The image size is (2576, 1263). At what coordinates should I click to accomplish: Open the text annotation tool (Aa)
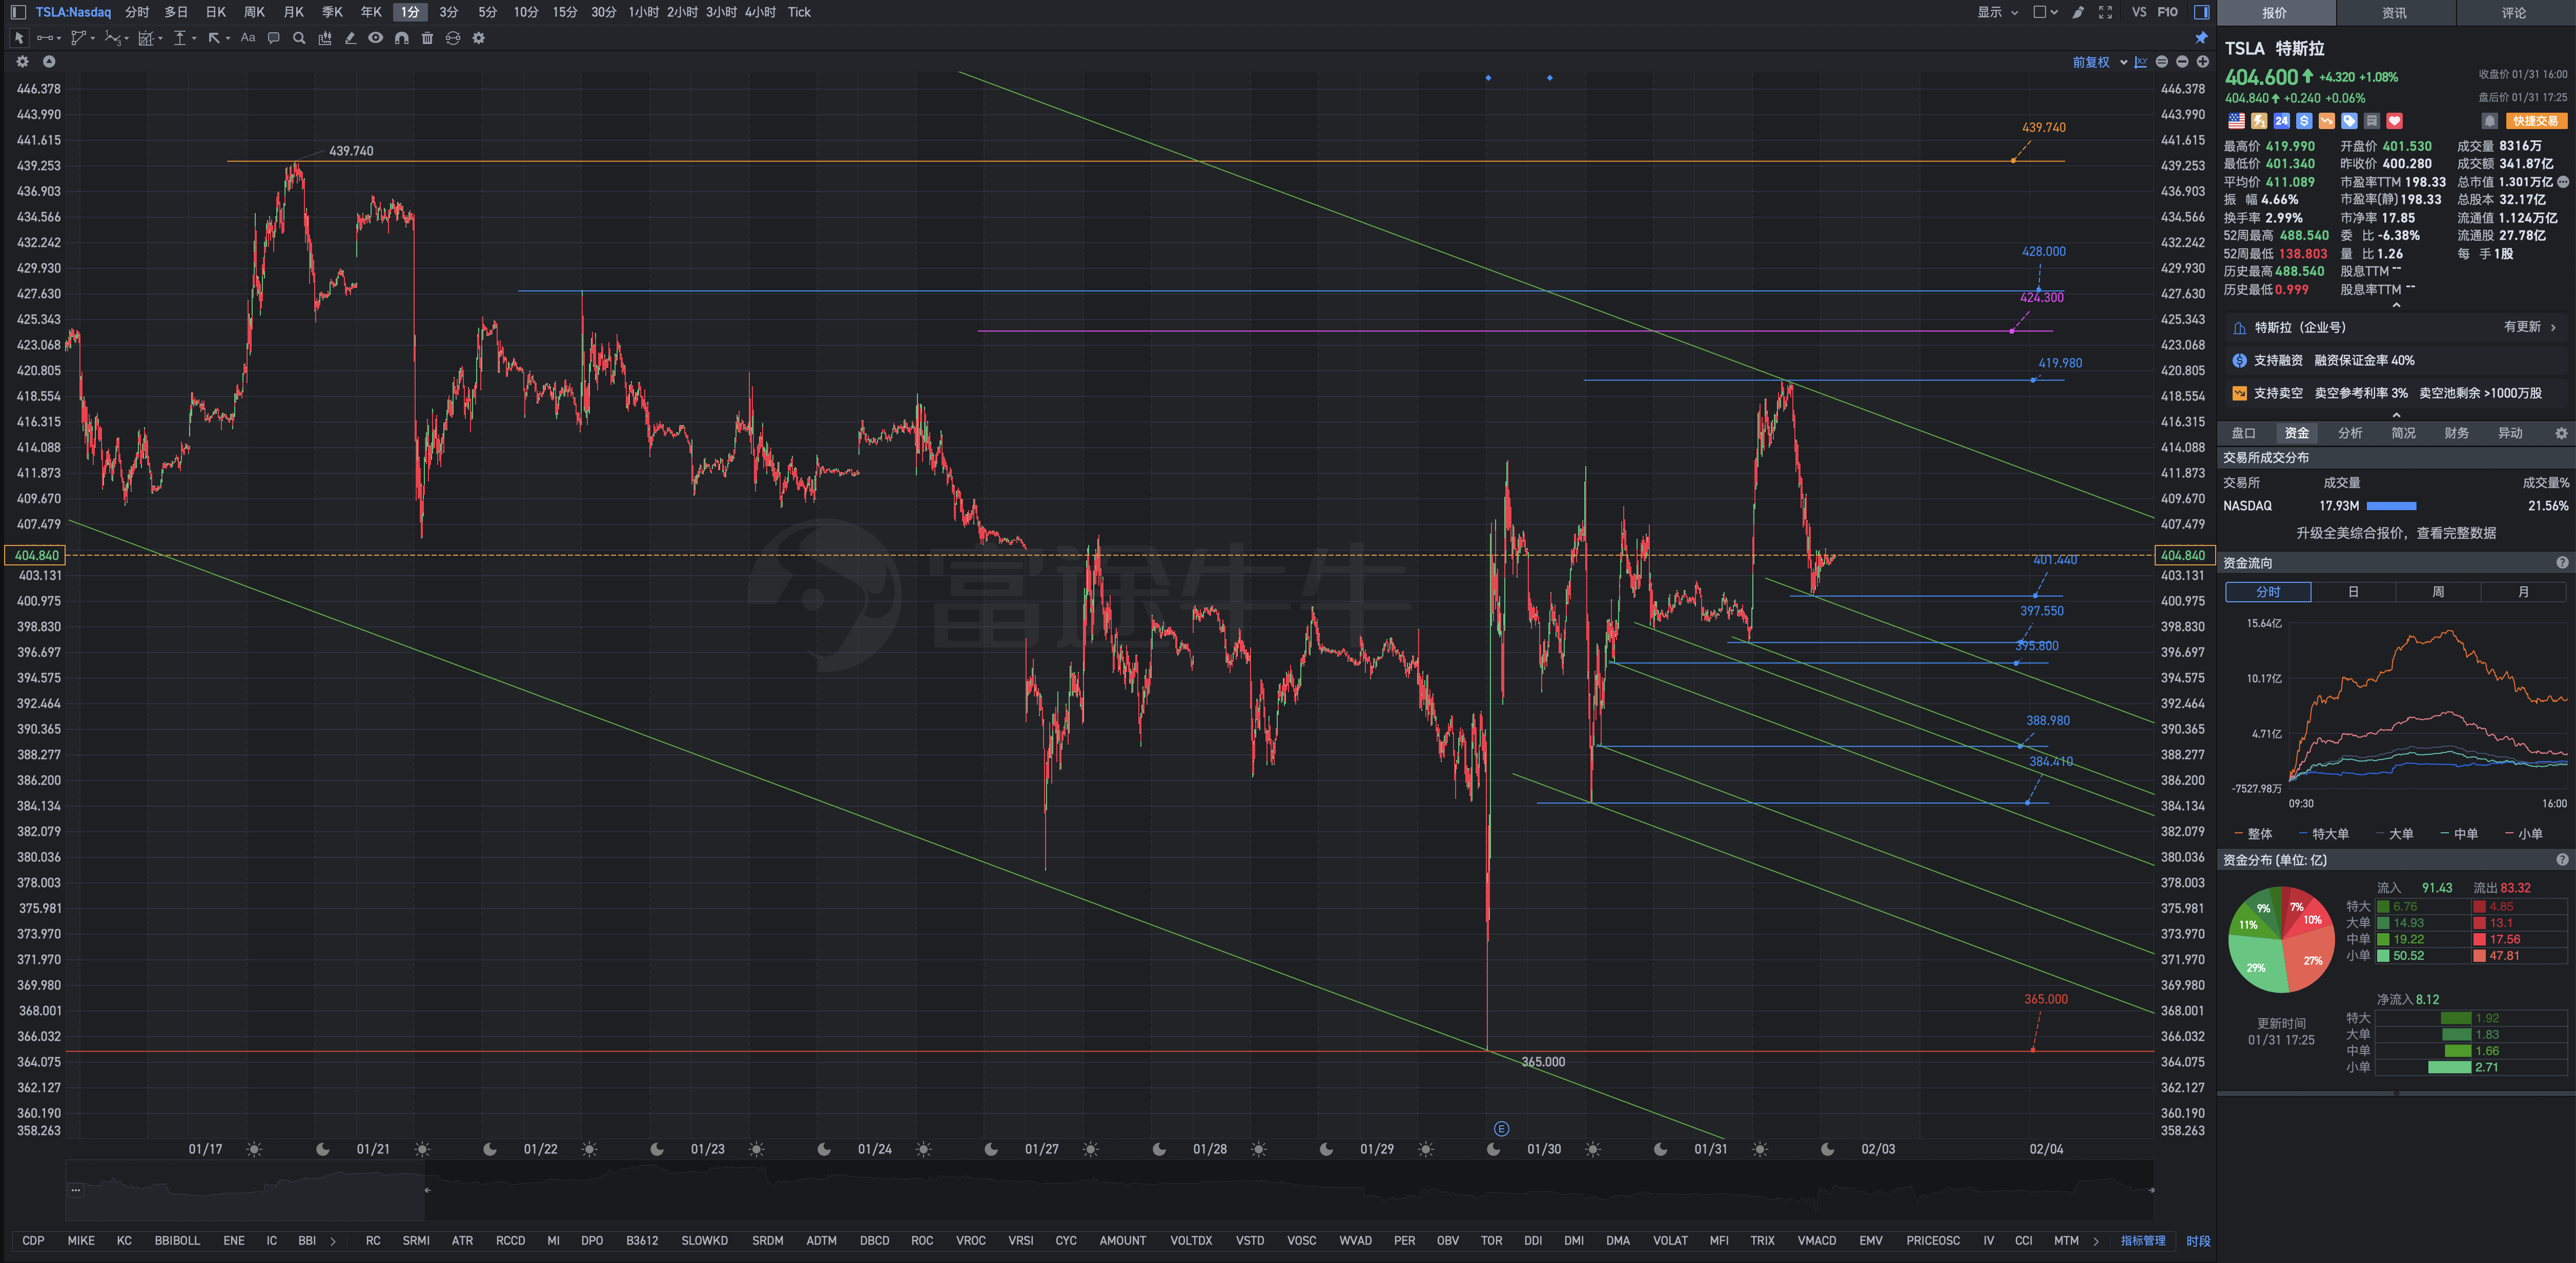click(x=248, y=38)
